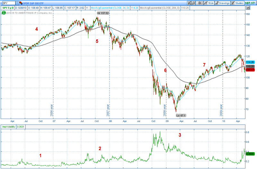Click the 0.3531 ImpVolatility value box
The width and height of the screenshot is (257, 170).
(x=21, y=127)
